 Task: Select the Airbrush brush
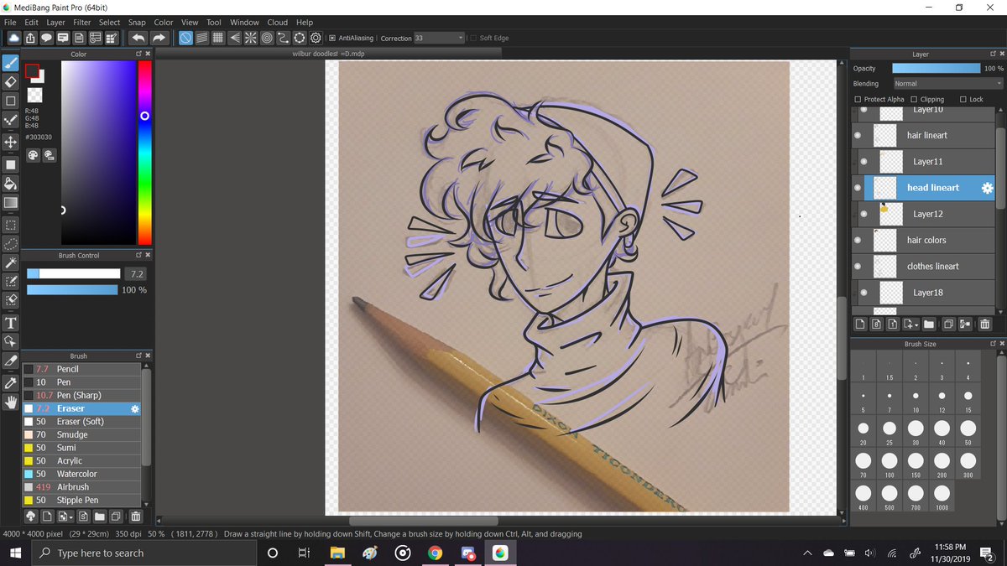tap(81, 486)
